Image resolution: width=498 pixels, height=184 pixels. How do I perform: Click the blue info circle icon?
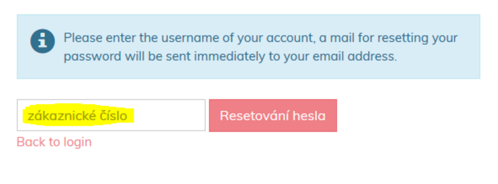tap(42, 41)
